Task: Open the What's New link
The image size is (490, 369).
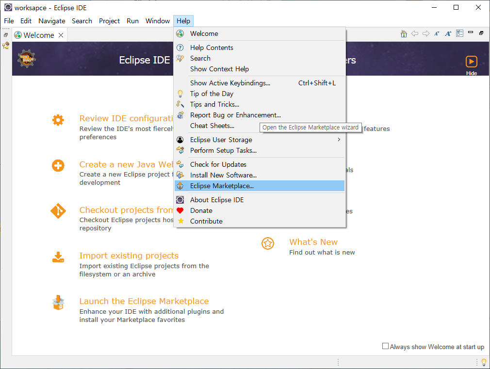Action: click(313, 242)
